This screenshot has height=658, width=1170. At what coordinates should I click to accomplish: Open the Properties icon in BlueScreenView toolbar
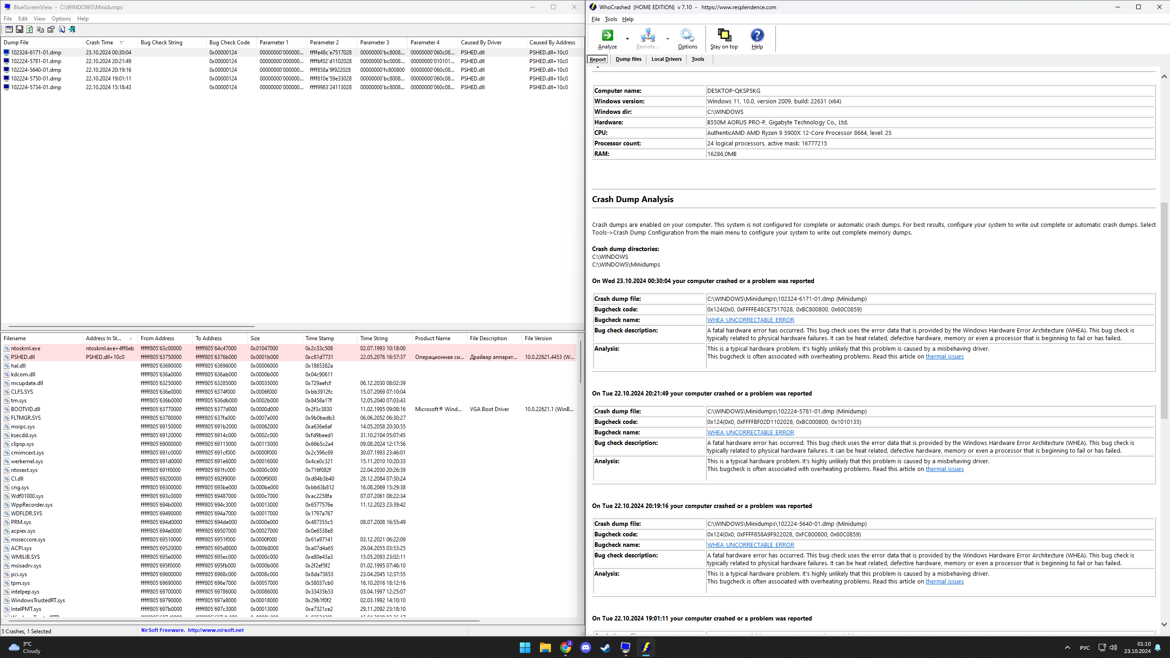click(51, 29)
